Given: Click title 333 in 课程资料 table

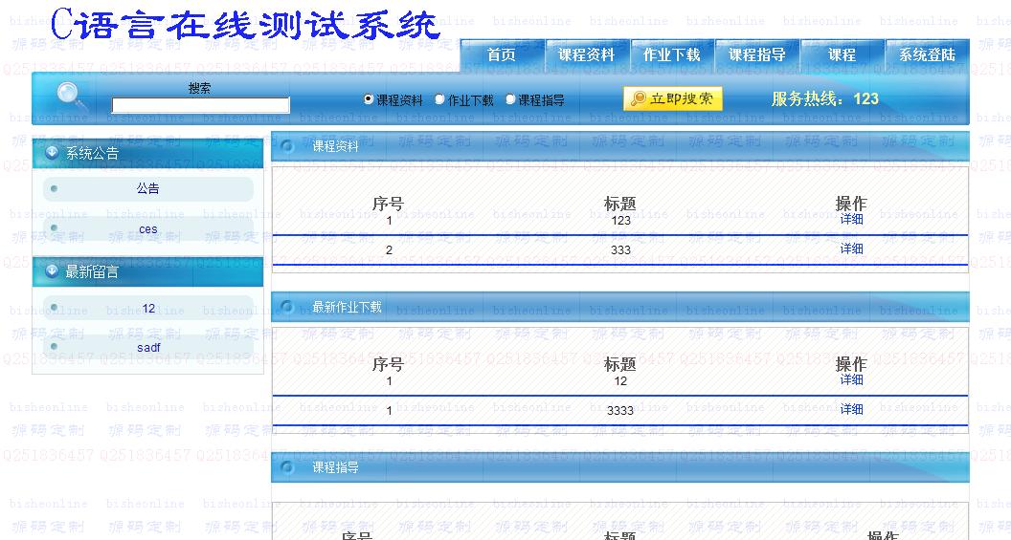Looking at the screenshot, I should point(621,250).
